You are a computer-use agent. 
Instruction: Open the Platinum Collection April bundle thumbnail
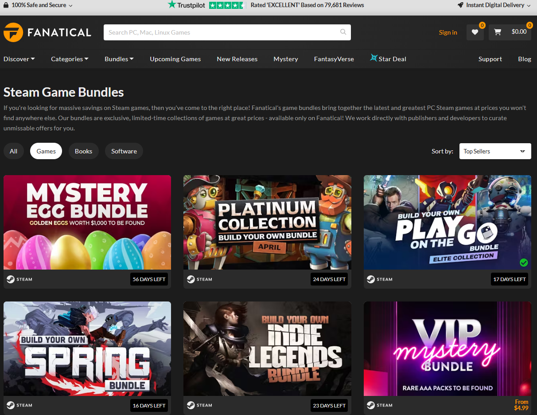click(267, 222)
